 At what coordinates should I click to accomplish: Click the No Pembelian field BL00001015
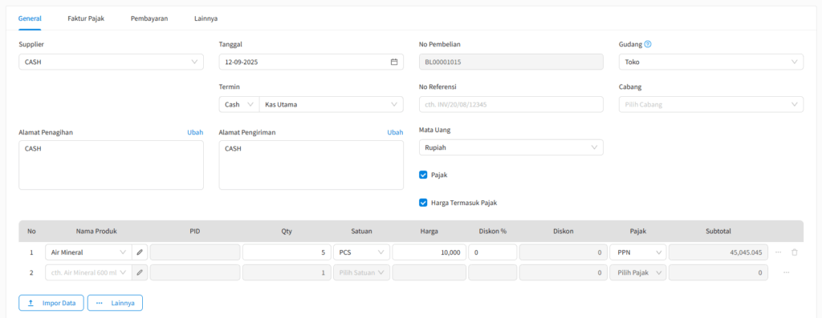tap(511, 62)
